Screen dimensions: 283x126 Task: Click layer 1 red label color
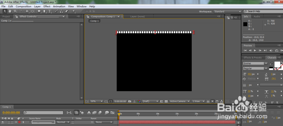[19, 122]
